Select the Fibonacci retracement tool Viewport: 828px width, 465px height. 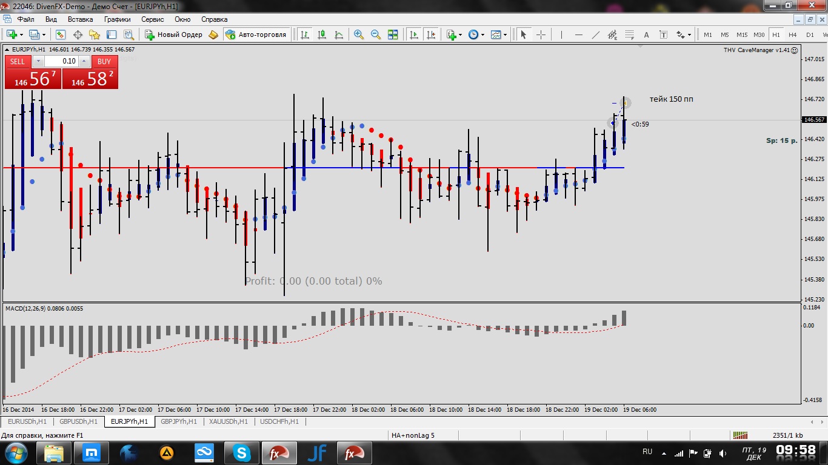click(612, 35)
